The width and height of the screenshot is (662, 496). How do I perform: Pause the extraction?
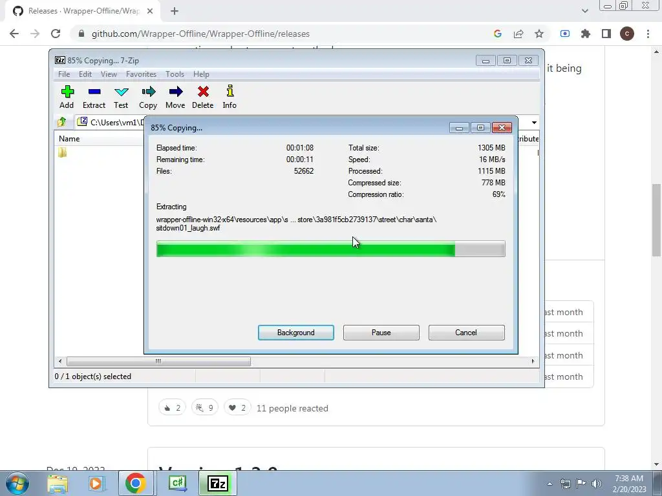click(381, 333)
